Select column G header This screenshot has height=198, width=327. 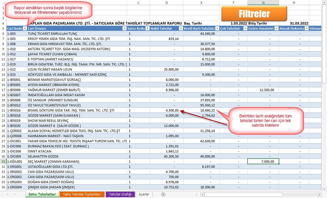[263, 2]
